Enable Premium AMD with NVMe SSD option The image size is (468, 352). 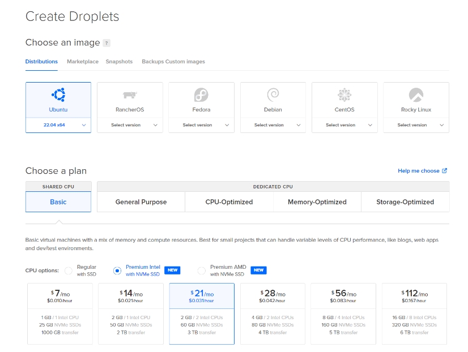[x=201, y=271]
